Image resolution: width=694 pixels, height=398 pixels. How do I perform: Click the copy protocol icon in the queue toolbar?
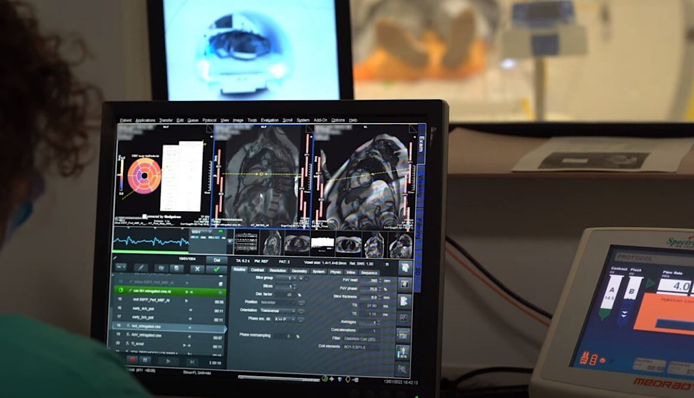tap(176, 269)
